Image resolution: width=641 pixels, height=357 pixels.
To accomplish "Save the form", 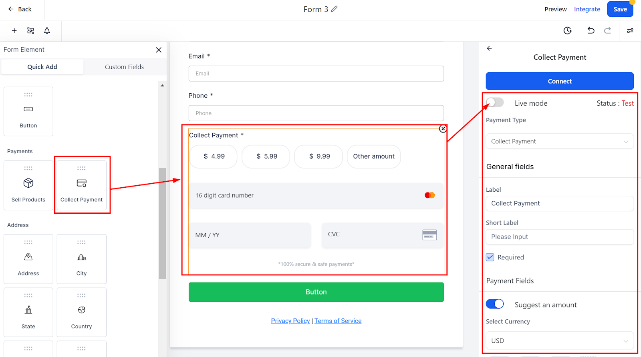I will tap(620, 9).
